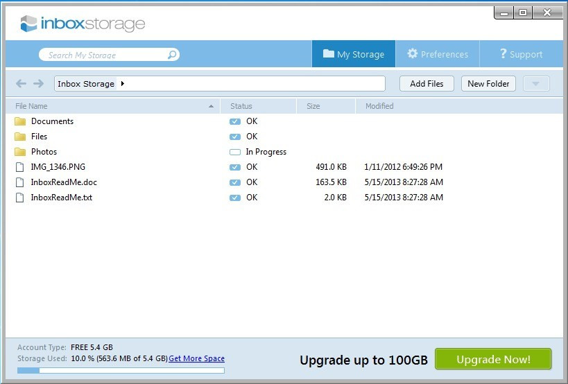Click Upgrade up to 100GB text

(x=363, y=360)
